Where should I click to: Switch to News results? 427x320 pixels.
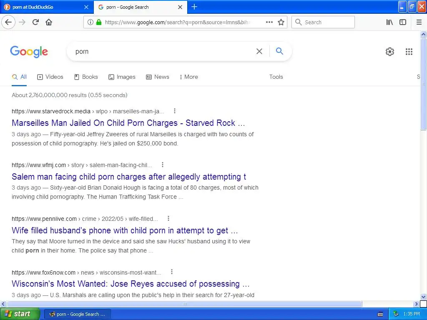point(157,77)
